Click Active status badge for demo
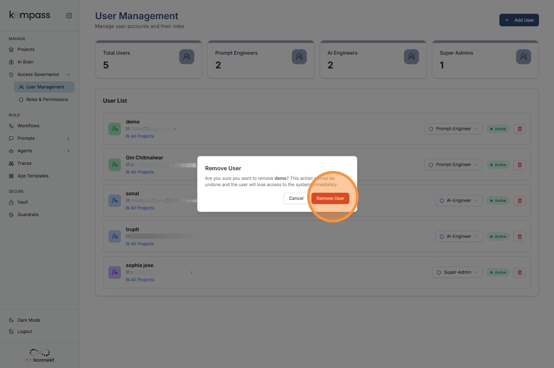The height and width of the screenshot is (368, 554). pyautogui.click(x=498, y=129)
